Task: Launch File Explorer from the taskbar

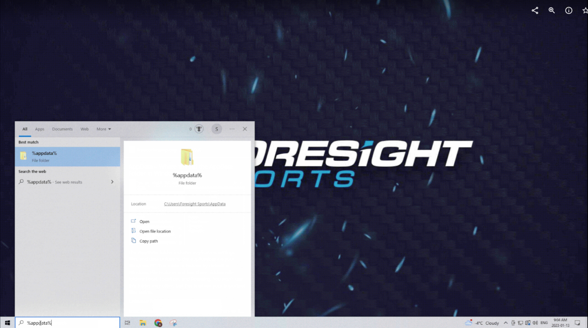Action: tap(143, 323)
